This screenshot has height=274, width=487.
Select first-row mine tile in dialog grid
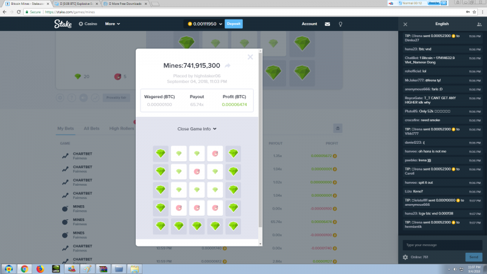(x=215, y=153)
